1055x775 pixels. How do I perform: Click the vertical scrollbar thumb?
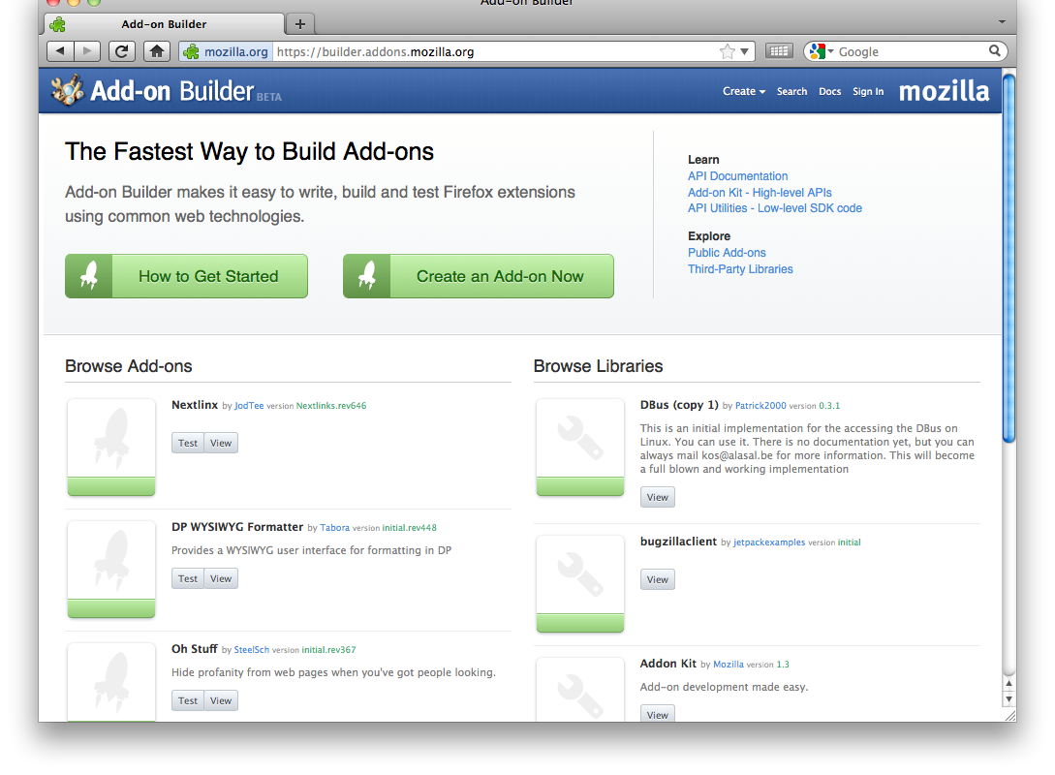1008,258
